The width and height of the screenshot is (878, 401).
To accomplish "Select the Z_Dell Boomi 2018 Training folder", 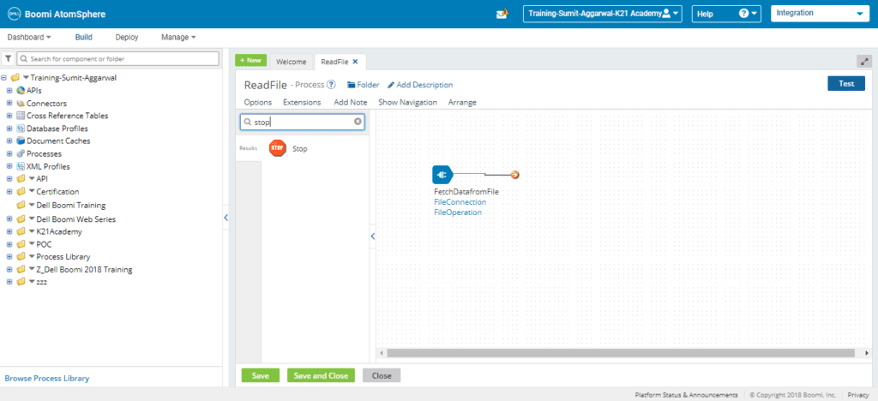I will (84, 270).
